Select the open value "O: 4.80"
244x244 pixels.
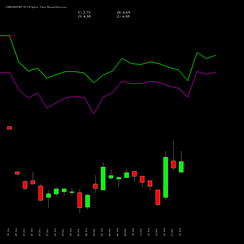(84, 17)
